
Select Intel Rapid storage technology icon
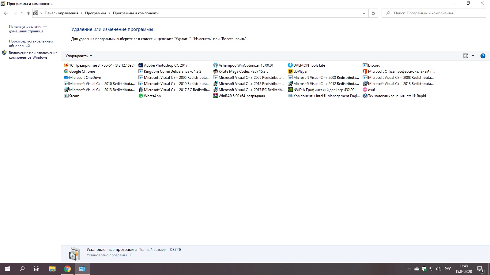point(365,96)
